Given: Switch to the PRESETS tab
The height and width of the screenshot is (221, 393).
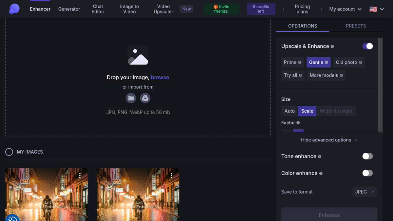Looking at the screenshot, I should [356, 26].
